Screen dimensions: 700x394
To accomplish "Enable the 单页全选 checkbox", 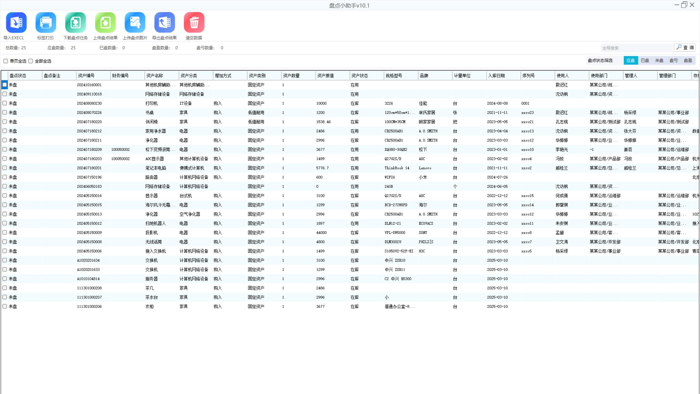I will point(5,61).
